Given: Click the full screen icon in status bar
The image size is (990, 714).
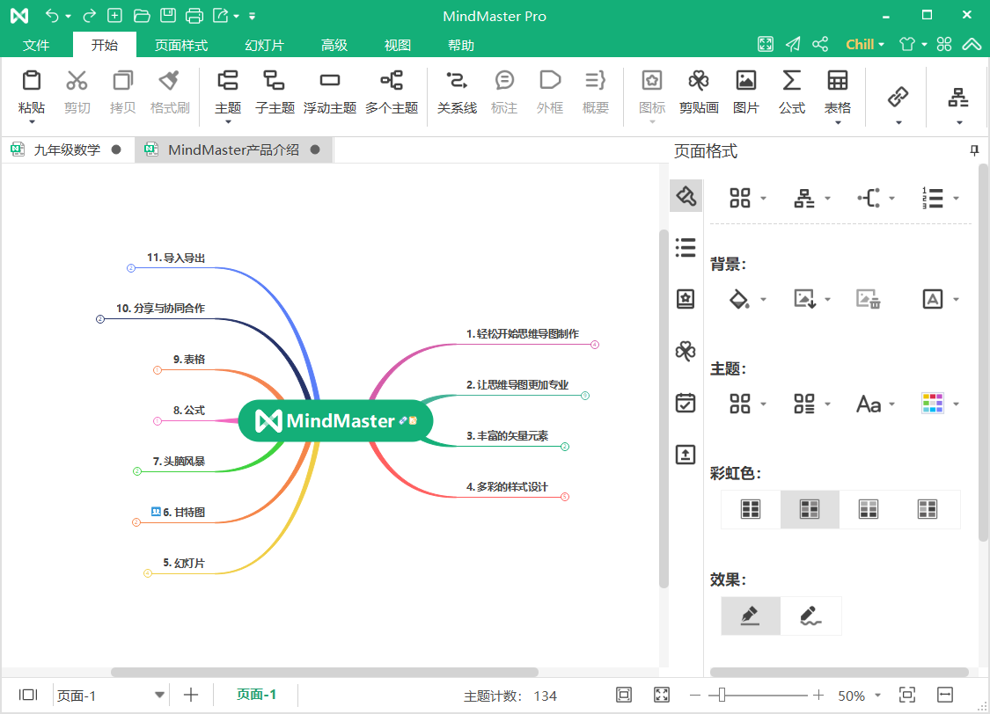Looking at the screenshot, I should click(x=662, y=695).
